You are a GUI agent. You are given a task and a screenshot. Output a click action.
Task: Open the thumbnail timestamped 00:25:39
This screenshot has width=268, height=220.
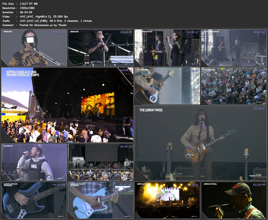coord(34,48)
